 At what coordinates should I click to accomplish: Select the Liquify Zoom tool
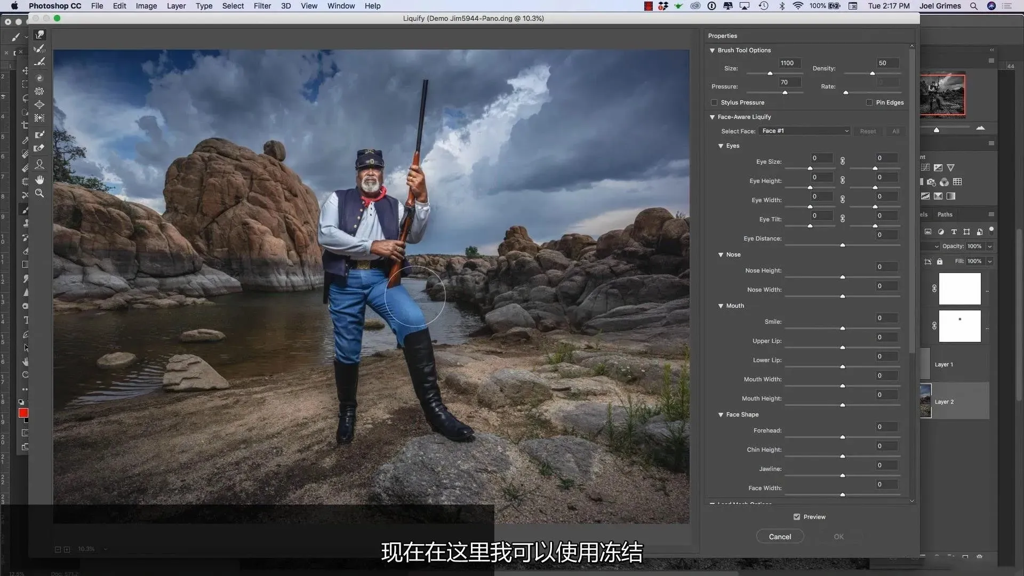(39, 194)
